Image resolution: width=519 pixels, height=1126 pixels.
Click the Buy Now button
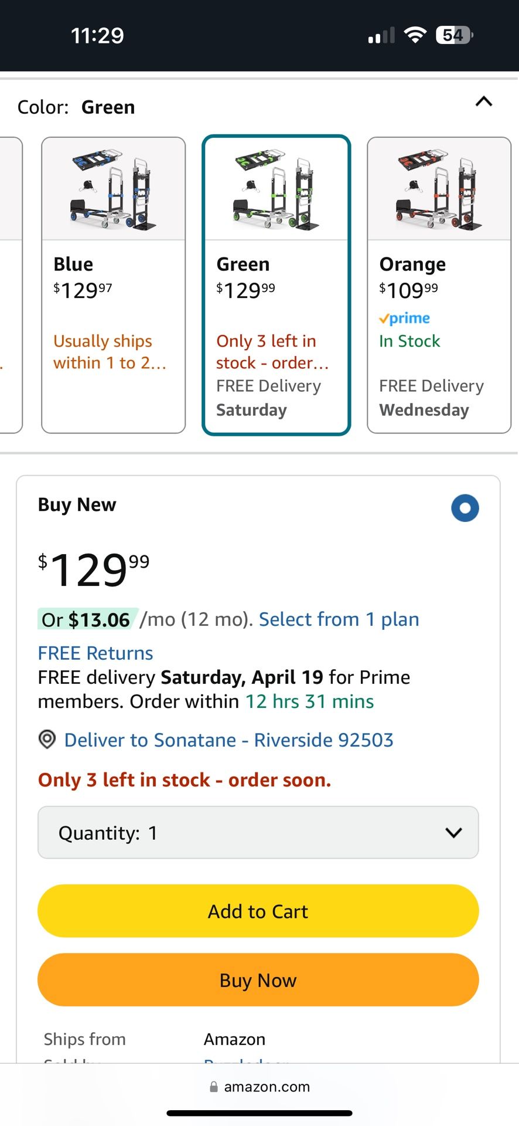pos(258,980)
